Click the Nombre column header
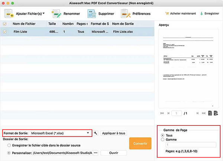Viewport: 223px width, 161px height. click(x=68, y=24)
